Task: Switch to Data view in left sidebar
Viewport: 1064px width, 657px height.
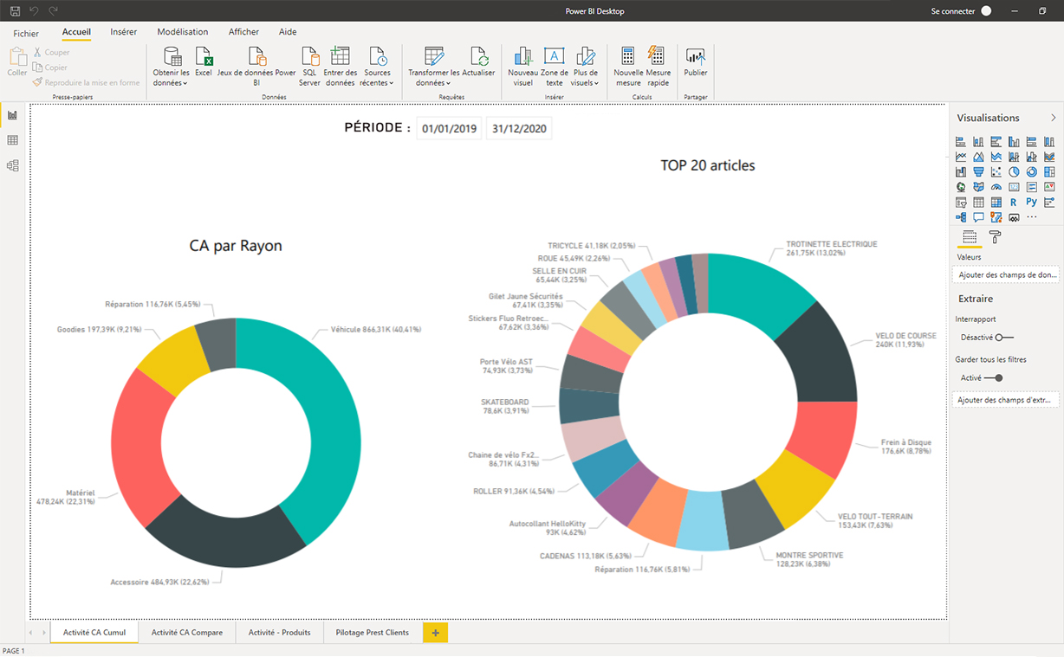Action: point(12,140)
